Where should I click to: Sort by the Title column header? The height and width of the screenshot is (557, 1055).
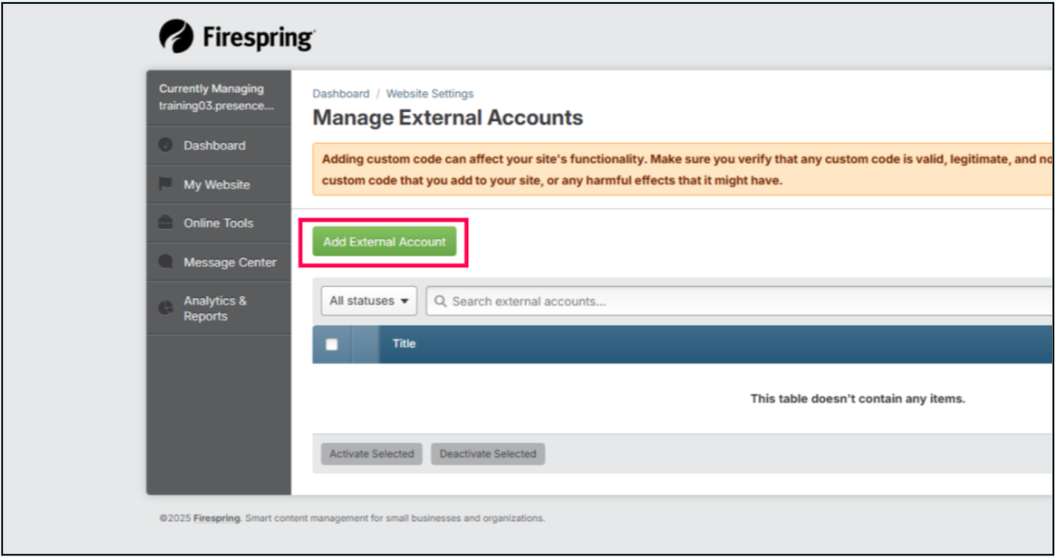coord(404,344)
